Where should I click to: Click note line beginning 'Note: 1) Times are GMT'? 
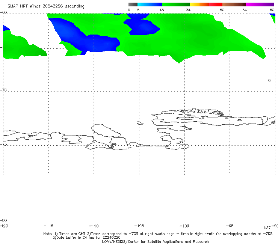158,234
